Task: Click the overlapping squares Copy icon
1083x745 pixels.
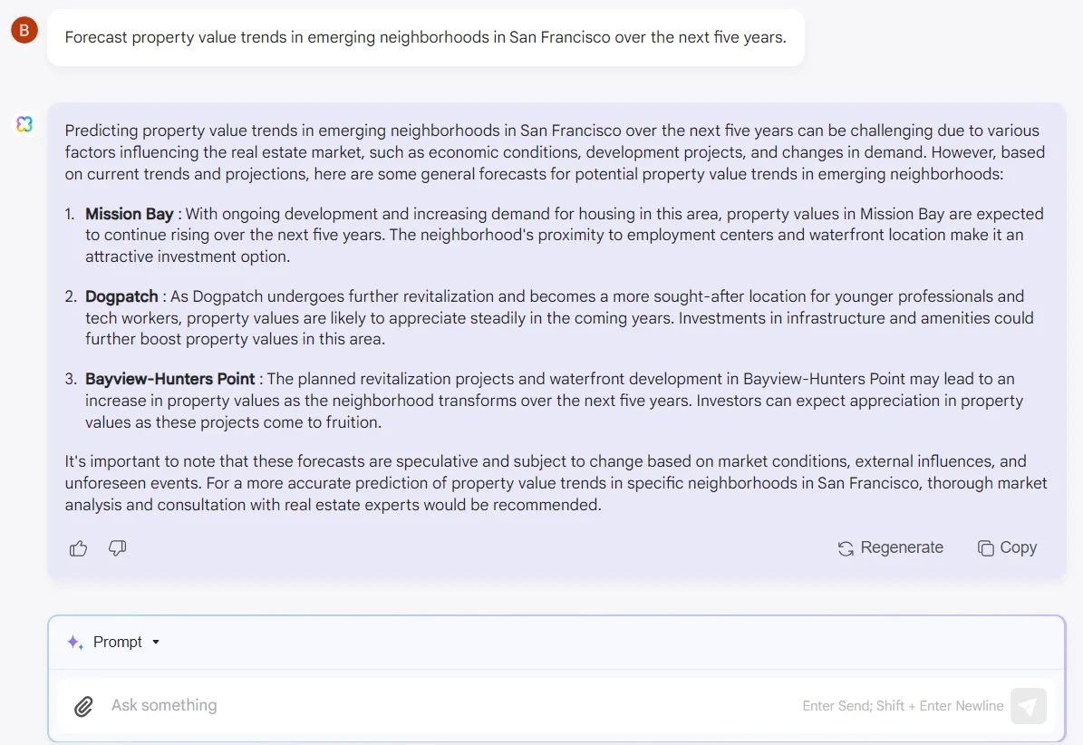Action: pos(985,548)
